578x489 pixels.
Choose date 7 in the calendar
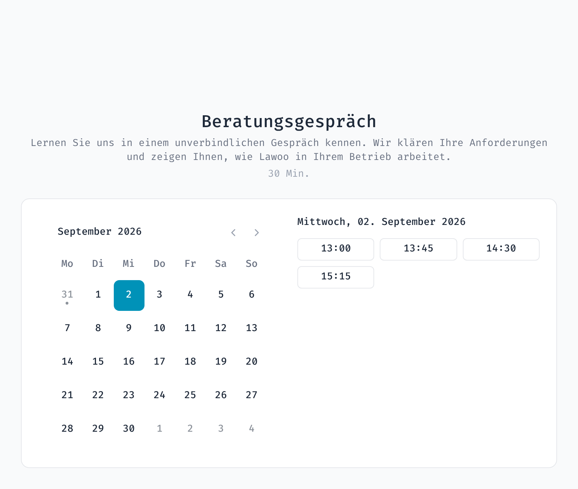[x=67, y=329]
